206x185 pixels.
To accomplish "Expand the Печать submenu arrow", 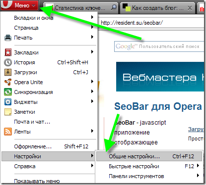I will tap(92, 37).
